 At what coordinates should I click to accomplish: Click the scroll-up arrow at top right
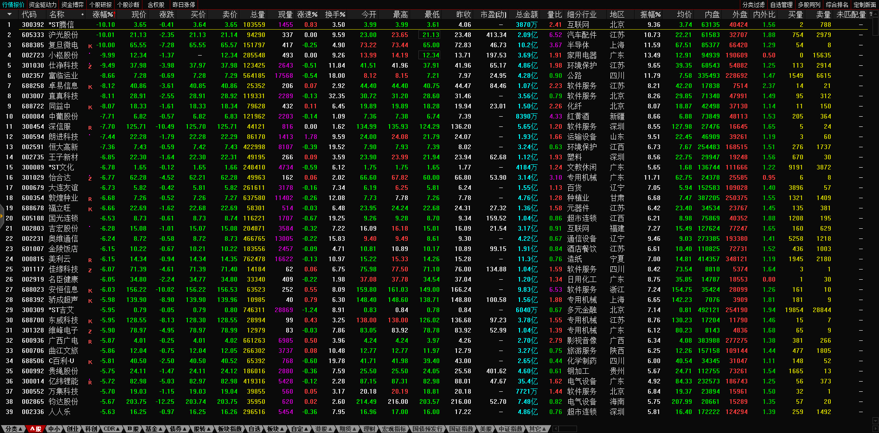coord(875,13)
